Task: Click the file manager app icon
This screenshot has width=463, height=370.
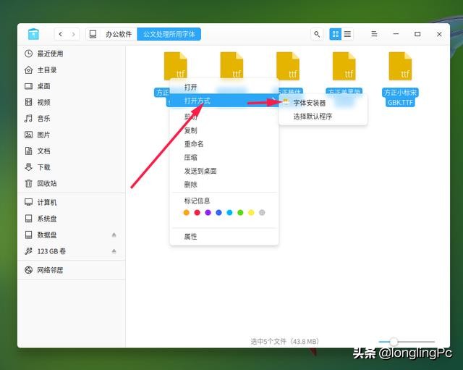Action: 33,34
